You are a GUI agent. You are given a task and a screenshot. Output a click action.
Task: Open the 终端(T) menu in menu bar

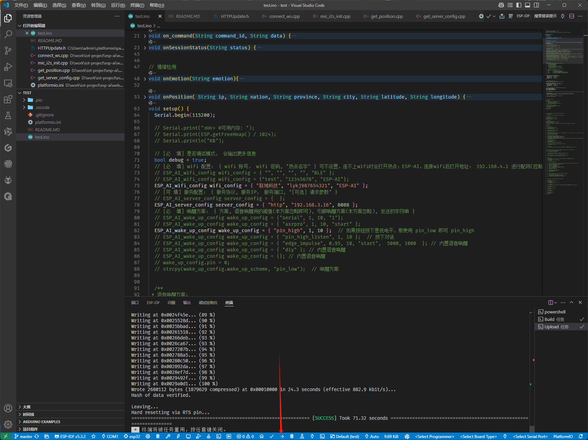pos(137,5)
